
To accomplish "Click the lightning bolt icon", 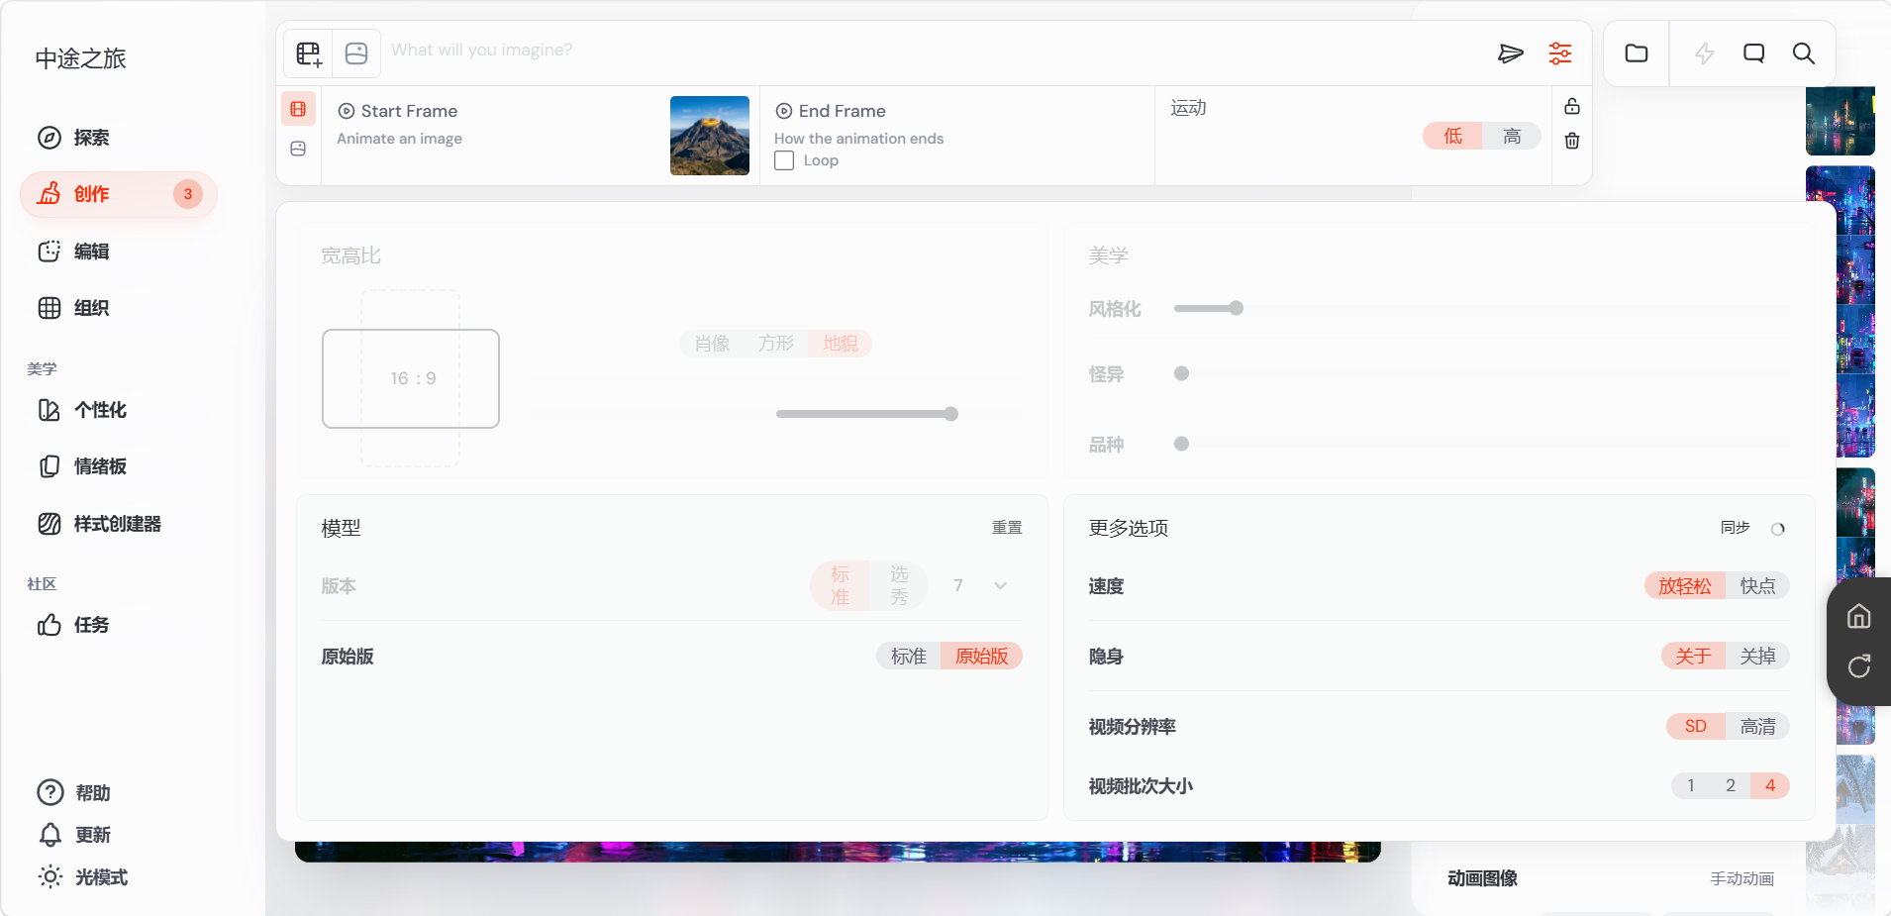I will tap(1704, 53).
